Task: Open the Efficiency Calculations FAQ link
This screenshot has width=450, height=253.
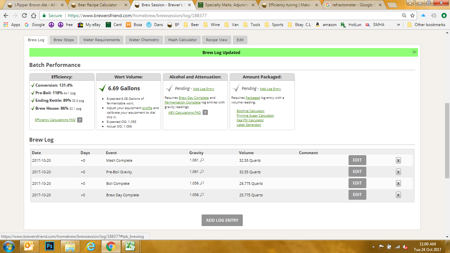Action: 55,120
